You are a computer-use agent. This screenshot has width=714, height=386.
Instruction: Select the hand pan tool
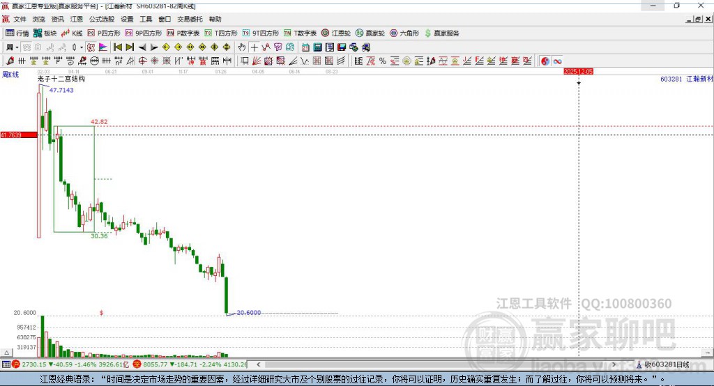click(242, 47)
